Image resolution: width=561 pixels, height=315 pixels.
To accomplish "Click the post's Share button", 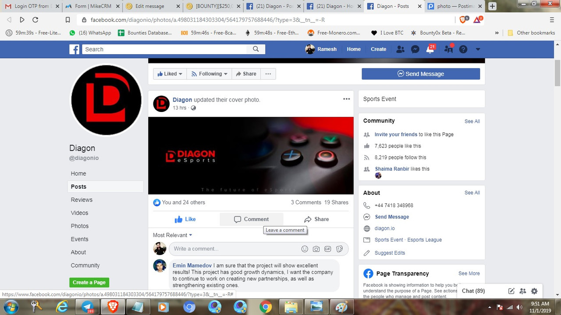I will [316, 219].
